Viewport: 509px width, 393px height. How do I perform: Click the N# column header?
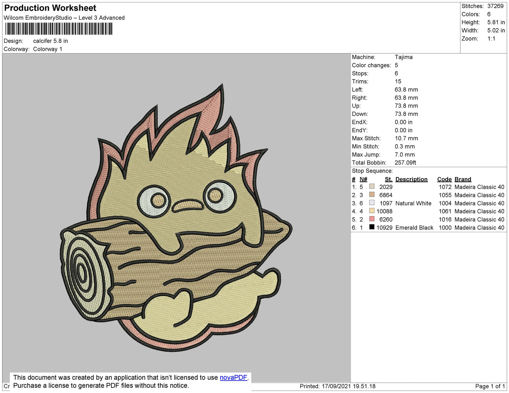pos(363,179)
